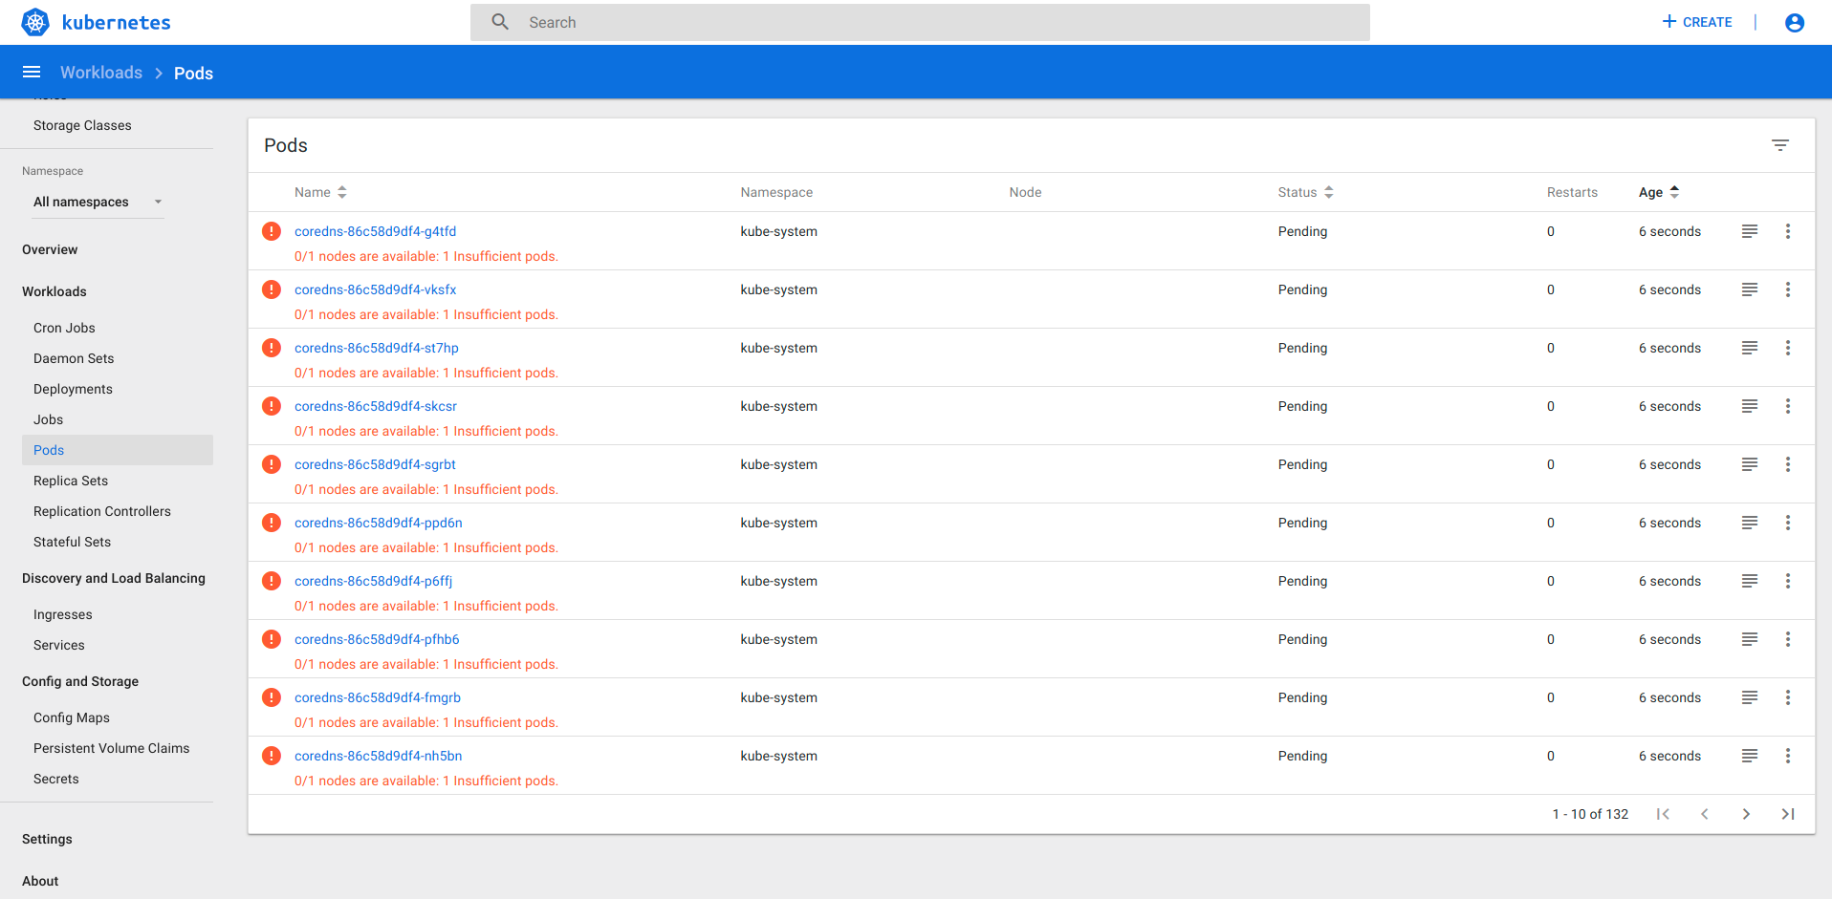Open the hamburger navigation menu
This screenshot has height=899, width=1832.
coord(32,73)
